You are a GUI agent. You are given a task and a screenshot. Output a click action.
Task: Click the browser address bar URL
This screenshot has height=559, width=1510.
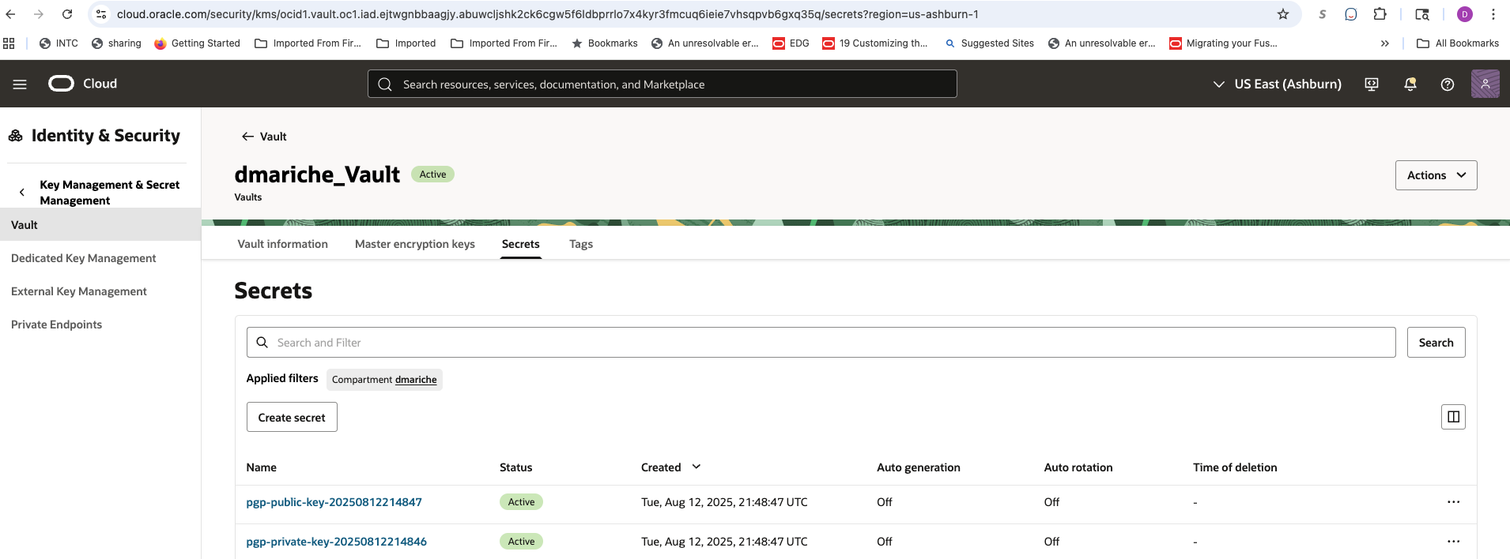[547, 14]
